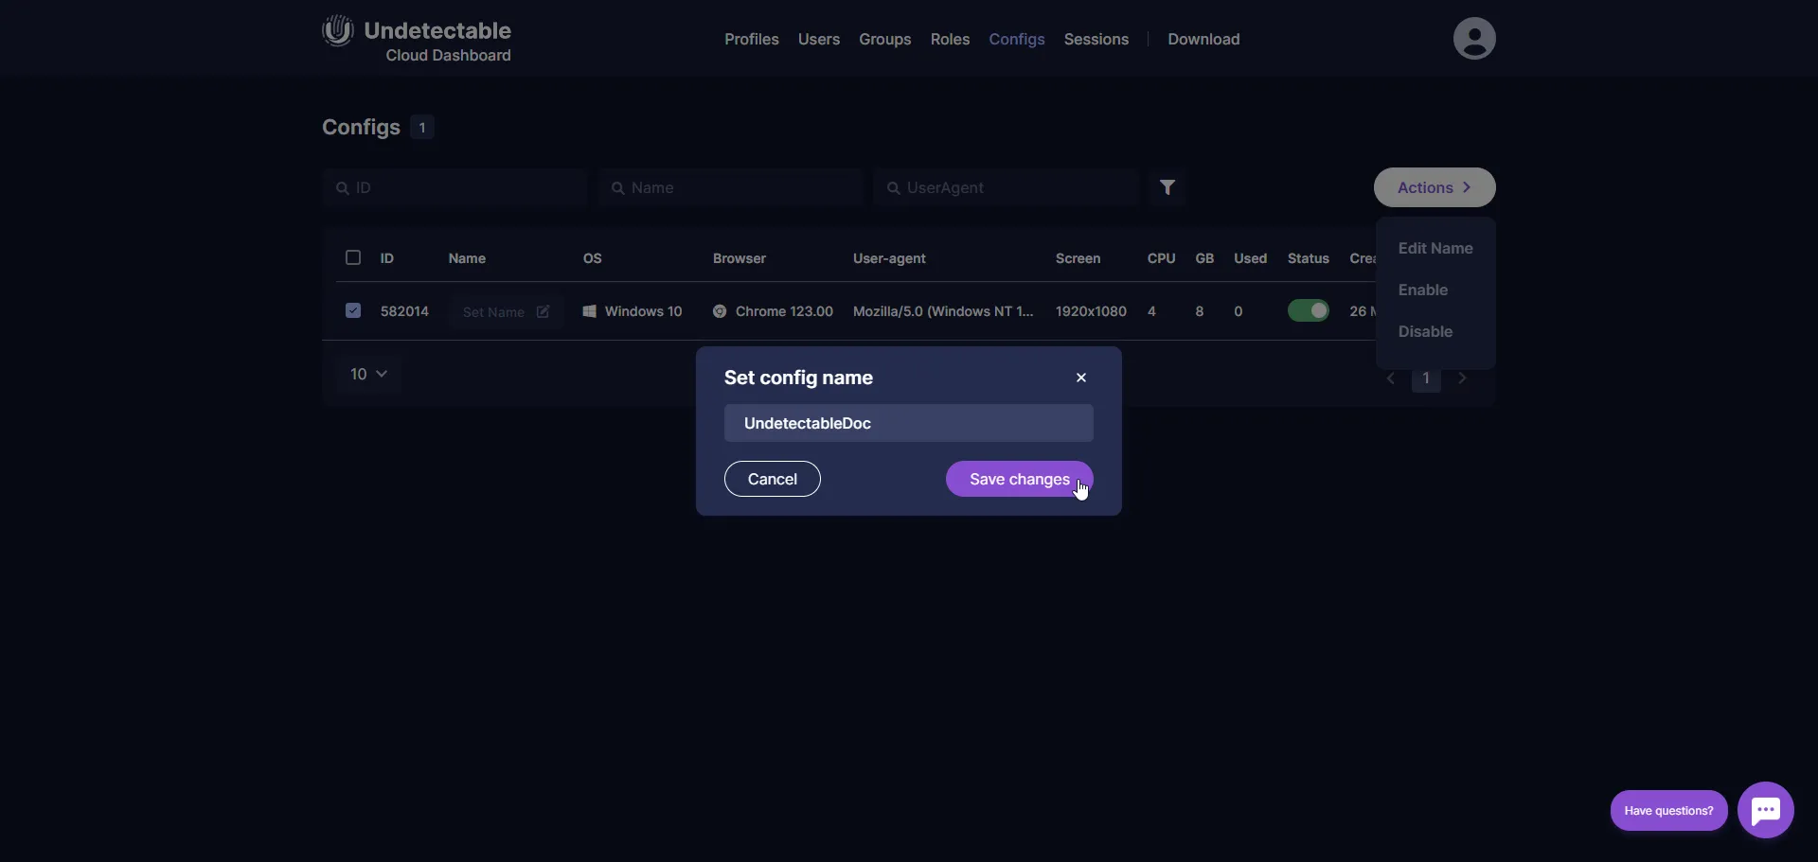Click the Chrome browser icon in row 582014
This screenshot has height=862, width=1818.
pos(720,311)
